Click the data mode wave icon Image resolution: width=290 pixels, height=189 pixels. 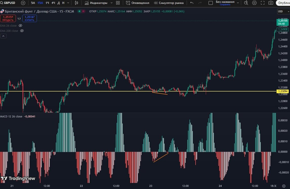84,11
